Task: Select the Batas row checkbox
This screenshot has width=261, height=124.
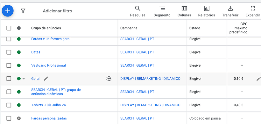Action: click(x=9, y=52)
